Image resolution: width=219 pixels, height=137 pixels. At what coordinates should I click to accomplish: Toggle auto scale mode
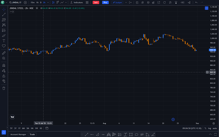coord(215,128)
